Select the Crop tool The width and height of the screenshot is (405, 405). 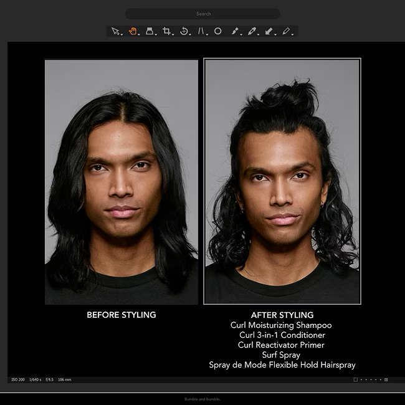166,31
